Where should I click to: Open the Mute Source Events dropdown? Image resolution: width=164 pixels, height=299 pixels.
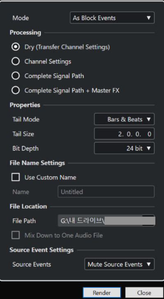(x=119, y=264)
